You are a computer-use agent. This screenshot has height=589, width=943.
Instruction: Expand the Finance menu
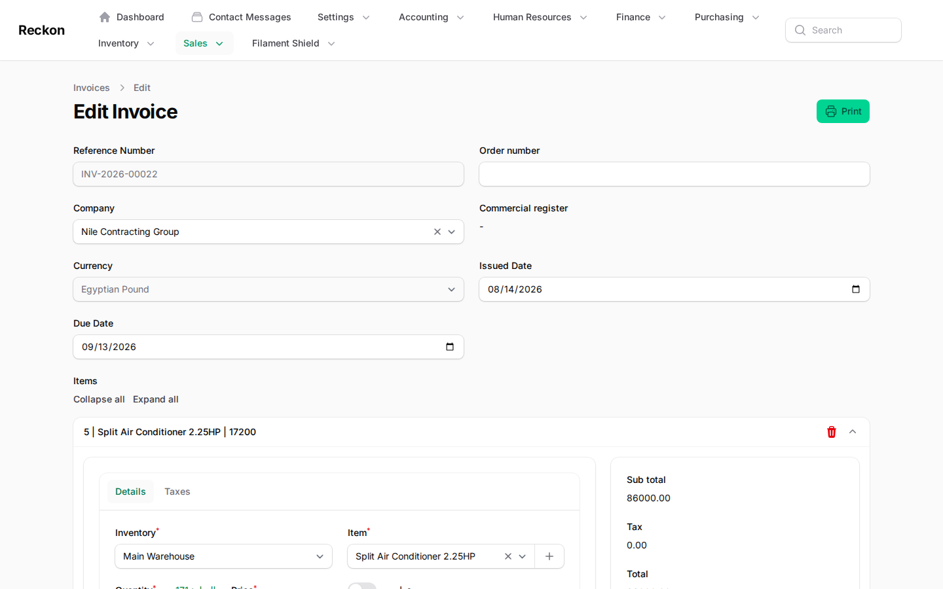coord(641,17)
